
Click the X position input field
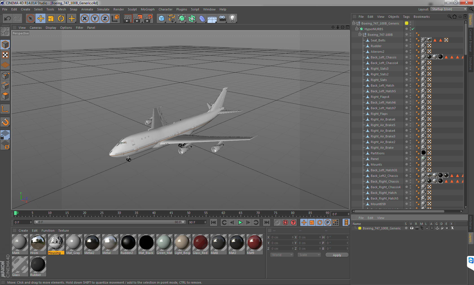[x=282, y=237]
